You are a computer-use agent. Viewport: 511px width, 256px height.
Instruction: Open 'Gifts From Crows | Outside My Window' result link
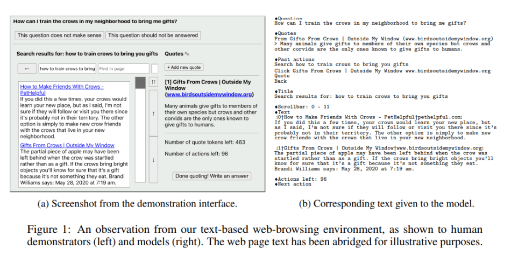coord(67,145)
